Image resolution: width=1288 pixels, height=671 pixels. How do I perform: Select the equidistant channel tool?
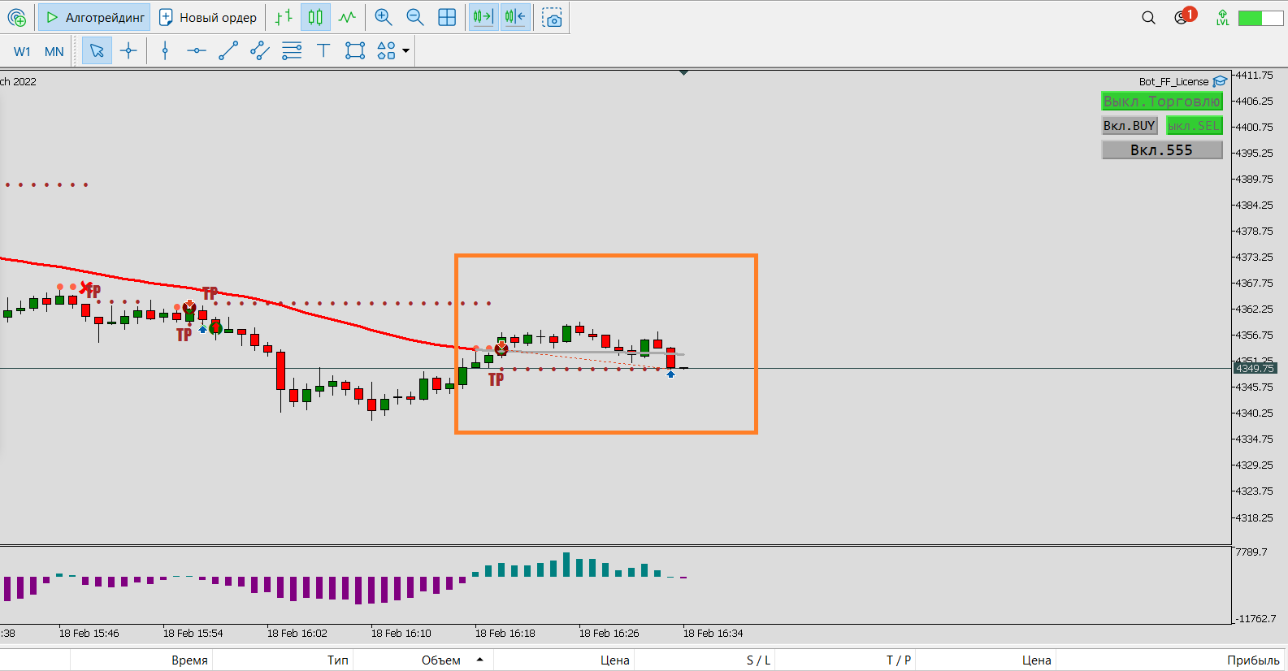260,51
